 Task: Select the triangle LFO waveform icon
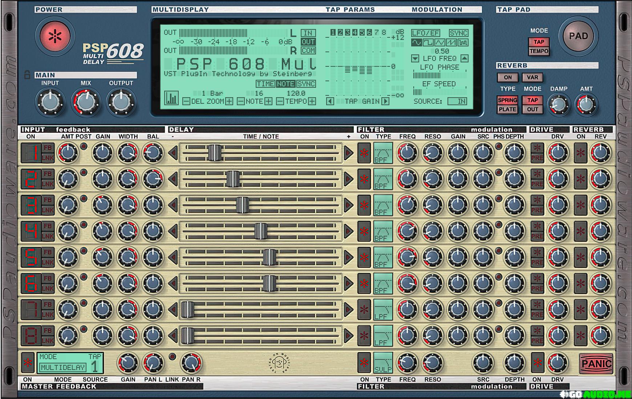439,42
